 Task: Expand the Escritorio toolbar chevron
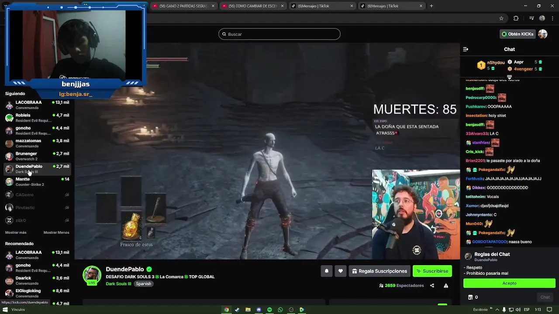[491, 309]
